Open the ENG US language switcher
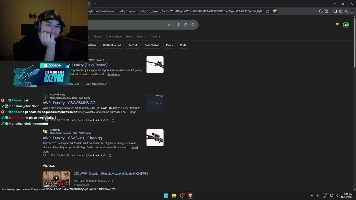Viewport: 356px width, 200px height. 325,196
